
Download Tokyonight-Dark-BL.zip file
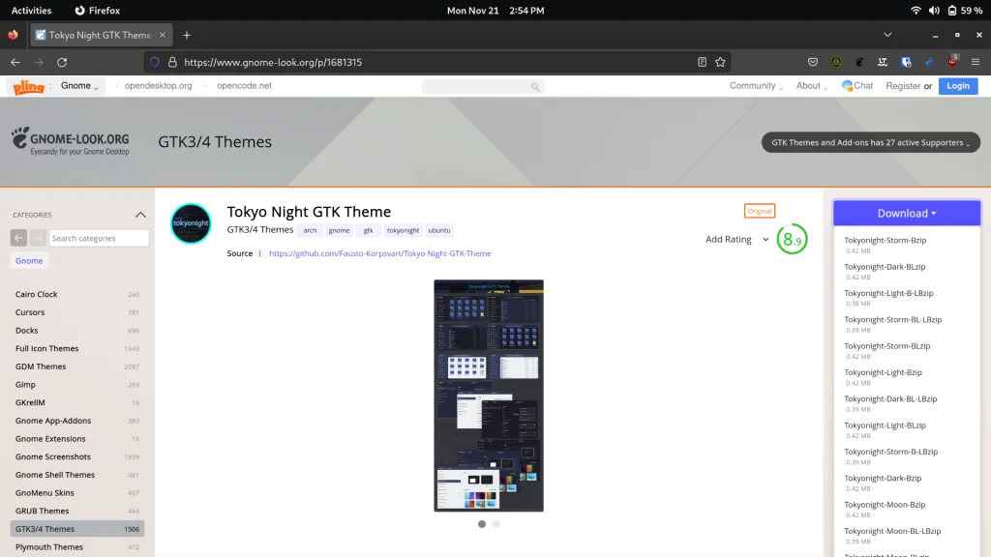885,267
